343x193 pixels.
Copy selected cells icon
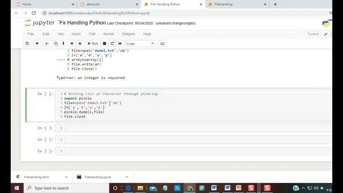pyautogui.click(x=56, y=43)
